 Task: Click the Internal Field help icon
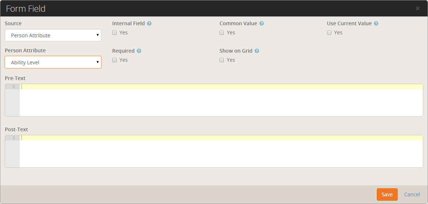(149, 23)
